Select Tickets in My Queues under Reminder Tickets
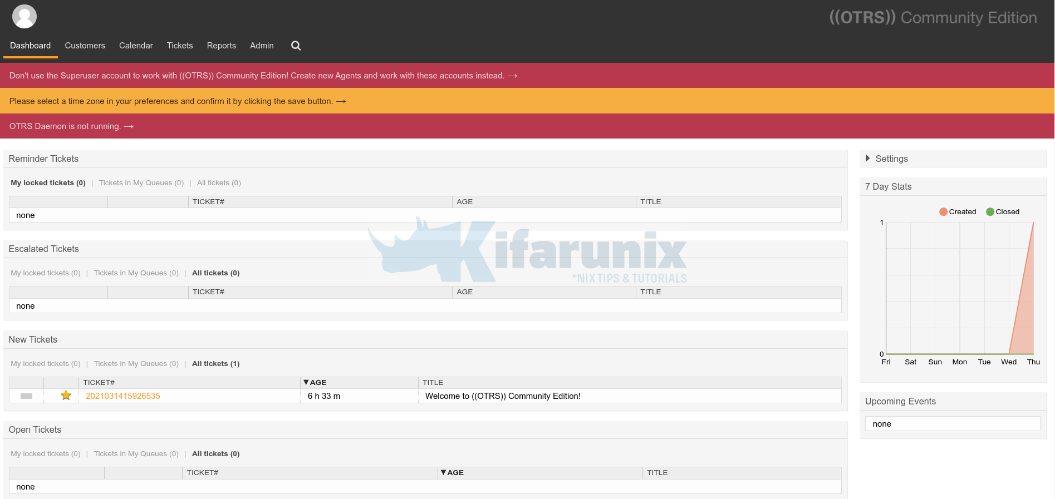The height and width of the screenshot is (499, 1055). click(x=141, y=183)
